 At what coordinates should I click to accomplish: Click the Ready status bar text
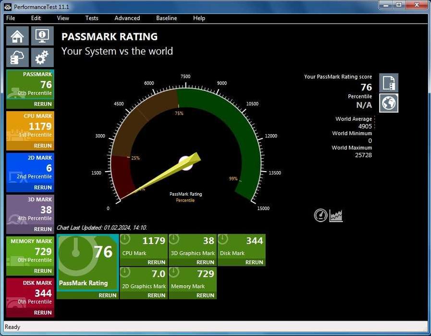point(12,327)
